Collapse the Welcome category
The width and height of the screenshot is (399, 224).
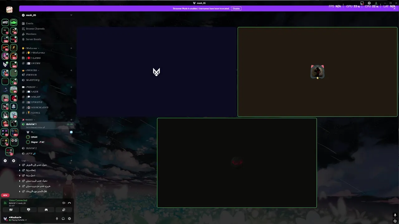click(30, 48)
